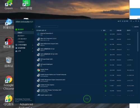Click trash icon for Intel Processor Graphics
Screen dimensions: 140x108
(x=106, y=86)
